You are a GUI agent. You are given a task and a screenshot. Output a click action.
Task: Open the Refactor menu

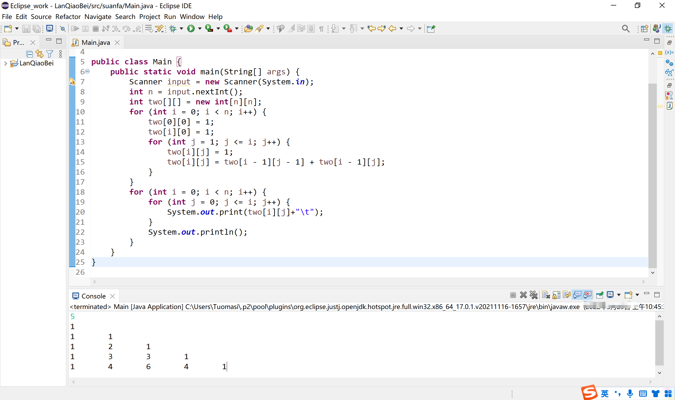[68, 17]
